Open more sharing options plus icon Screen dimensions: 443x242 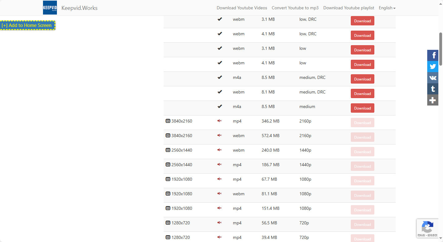[x=433, y=100]
